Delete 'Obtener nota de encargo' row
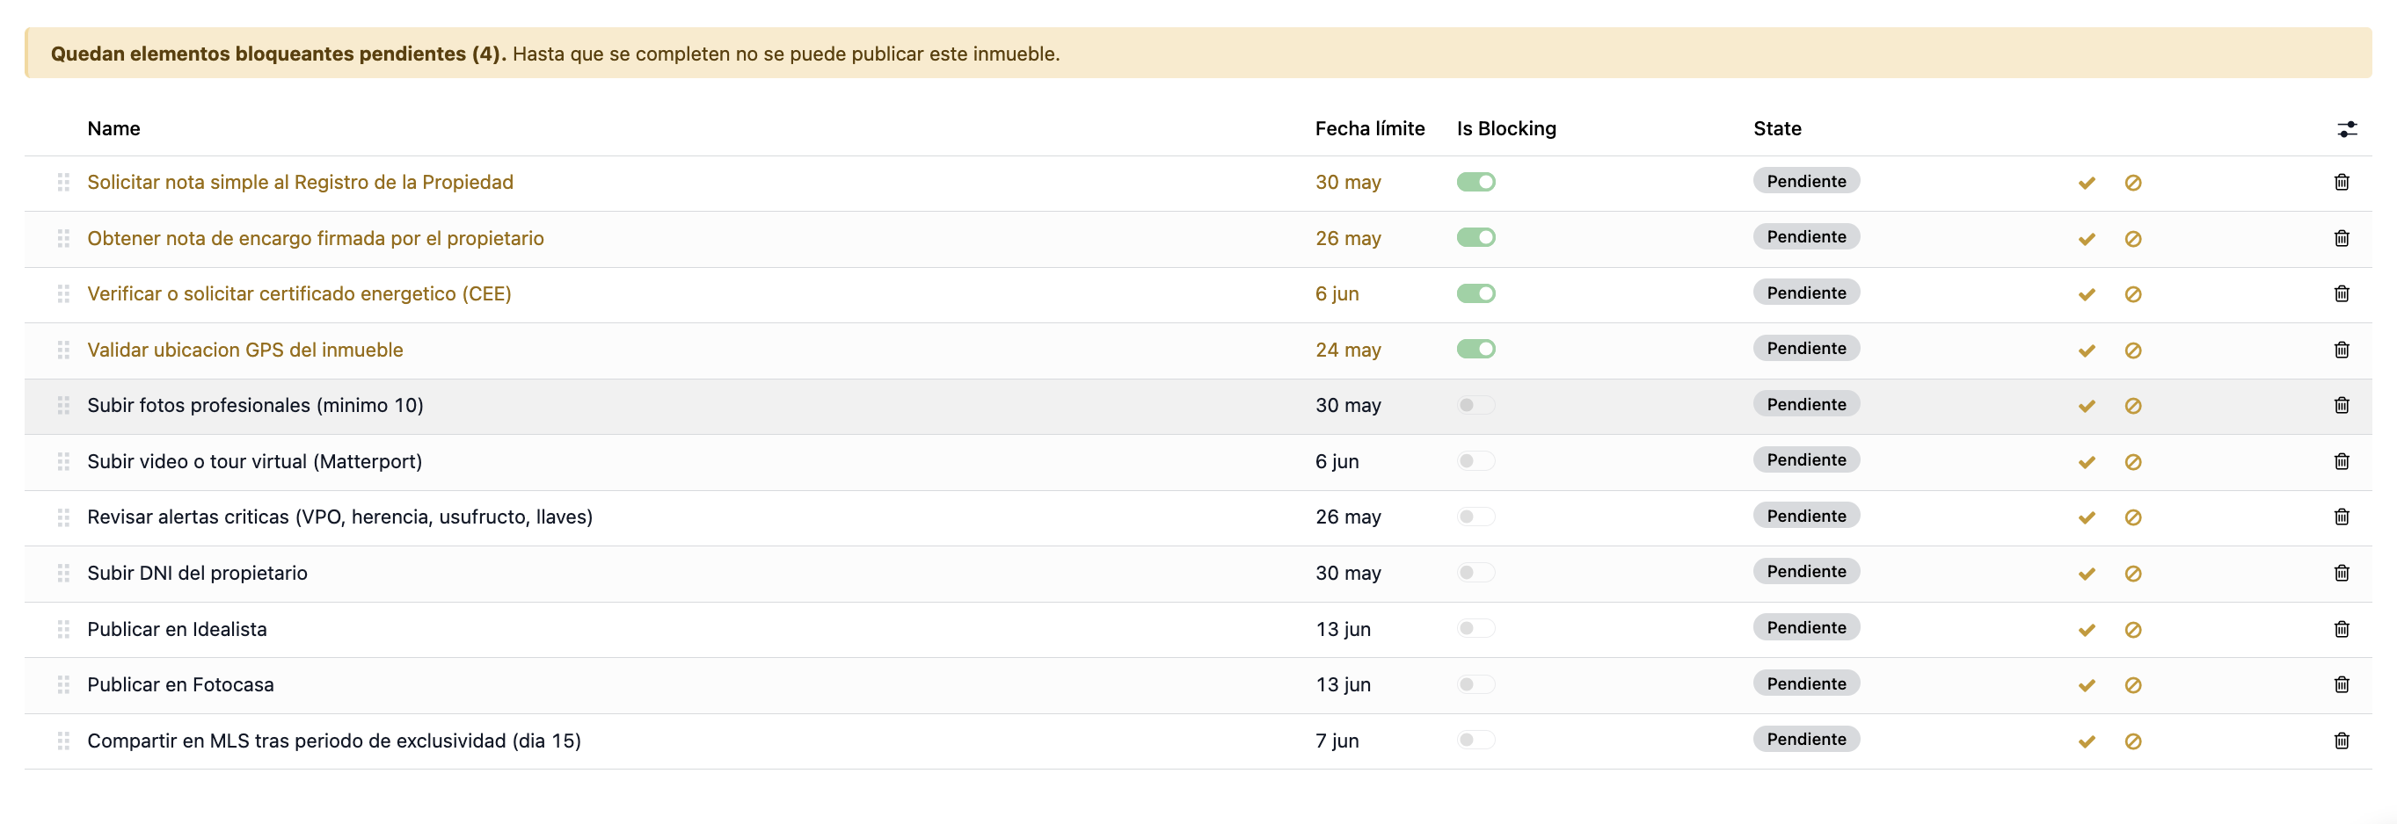Viewport: 2397px width, 824px height. [x=2342, y=238]
